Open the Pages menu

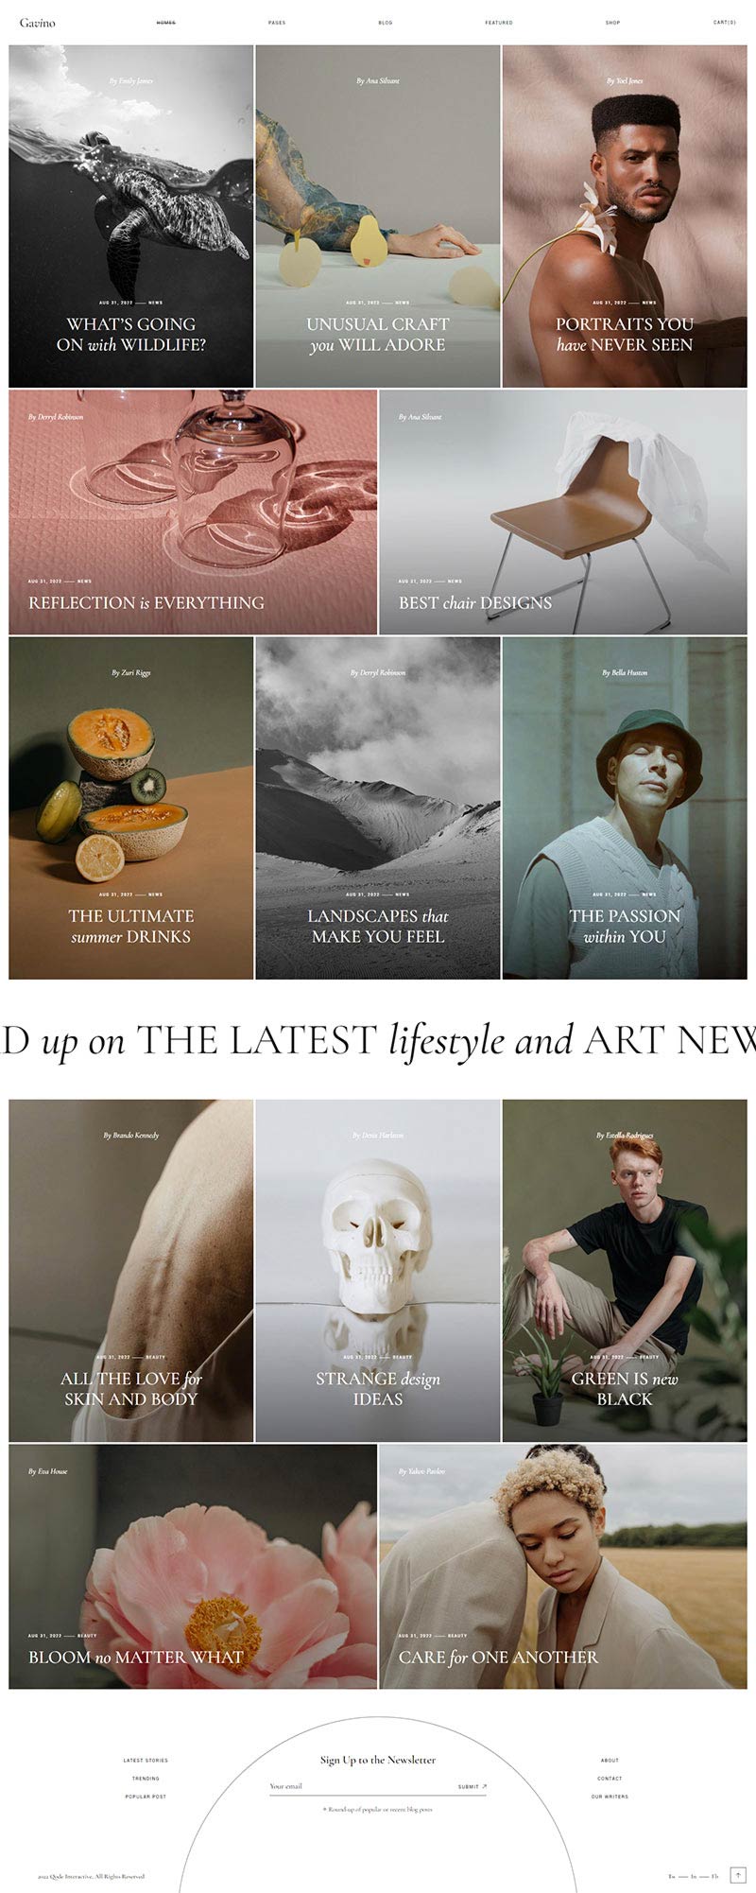coord(277,23)
